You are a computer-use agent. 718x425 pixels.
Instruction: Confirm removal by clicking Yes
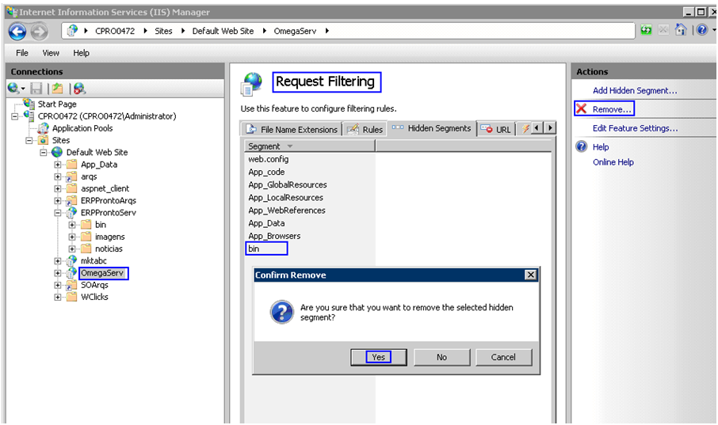click(378, 357)
